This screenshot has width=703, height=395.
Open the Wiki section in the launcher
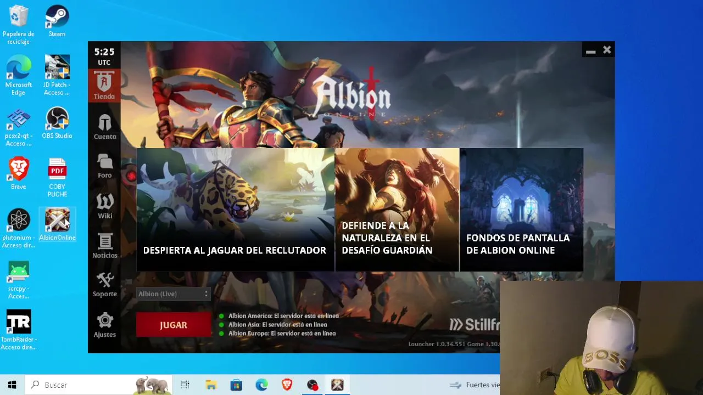pos(104,206)
